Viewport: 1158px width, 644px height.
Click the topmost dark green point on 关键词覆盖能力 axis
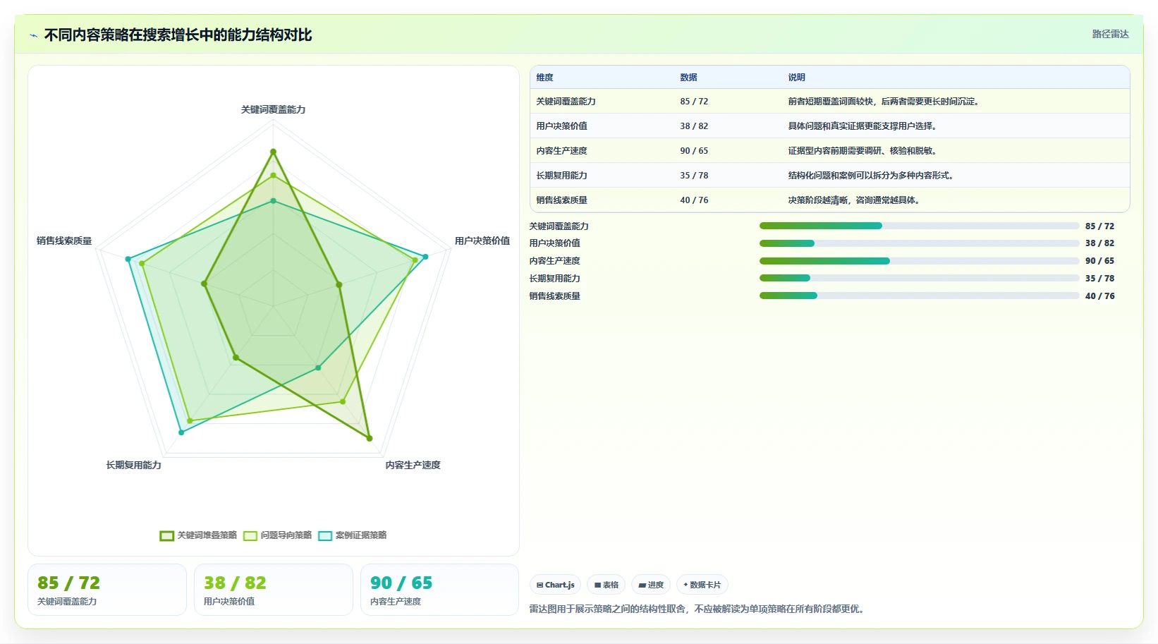273,152
